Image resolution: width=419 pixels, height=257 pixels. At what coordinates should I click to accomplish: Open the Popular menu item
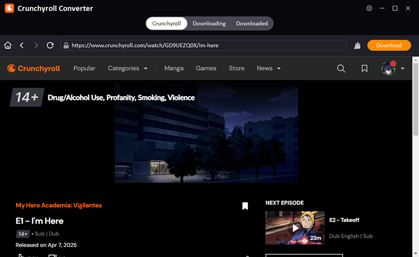tap(84, 68)
